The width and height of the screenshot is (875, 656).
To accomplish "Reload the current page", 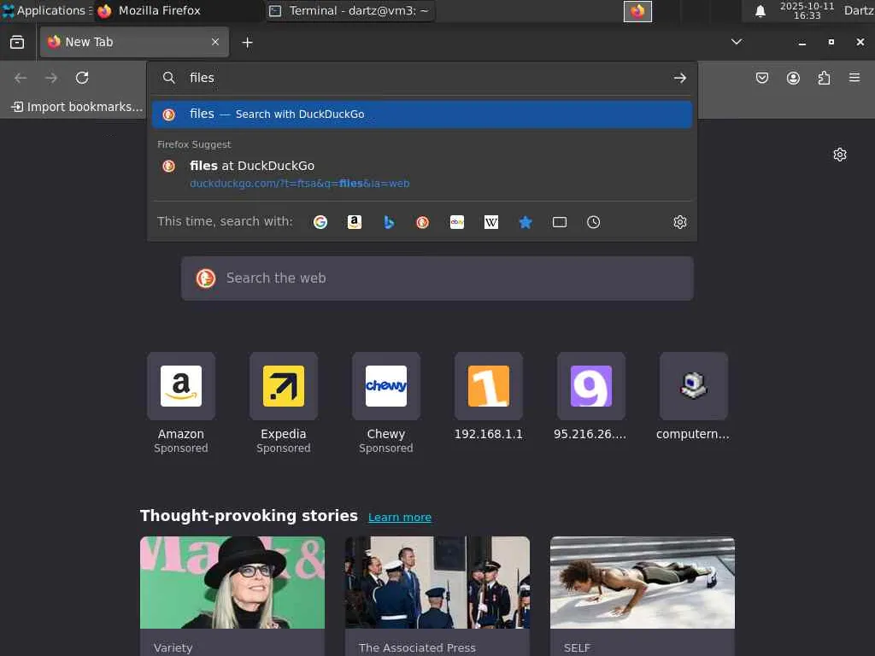I will click(x=82, y=78).
